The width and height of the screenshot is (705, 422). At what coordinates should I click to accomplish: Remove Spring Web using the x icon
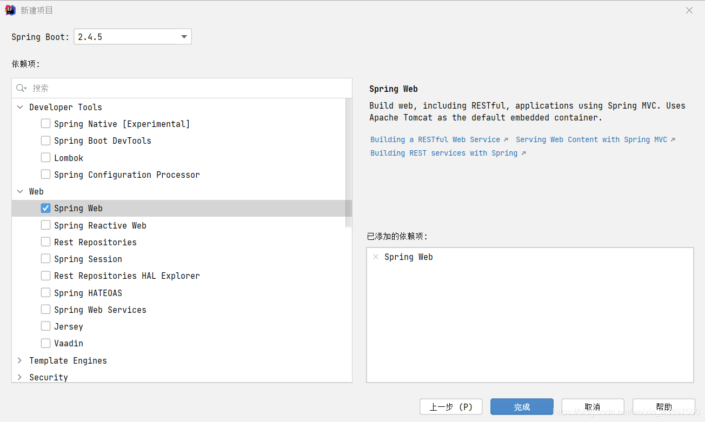pos(376,257)
